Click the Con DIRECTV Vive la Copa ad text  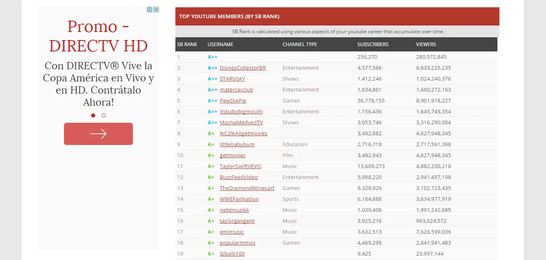98,84
